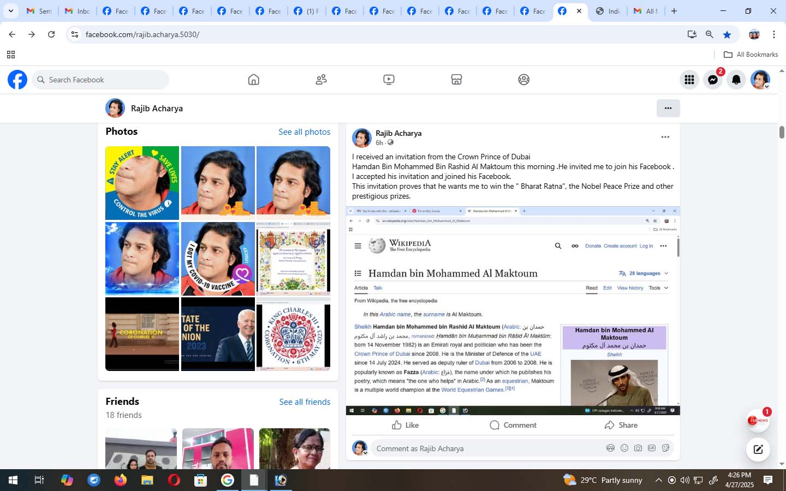Like the Rajib Acharya post
The image size is (786, 491).
click(x=405, y=425)
